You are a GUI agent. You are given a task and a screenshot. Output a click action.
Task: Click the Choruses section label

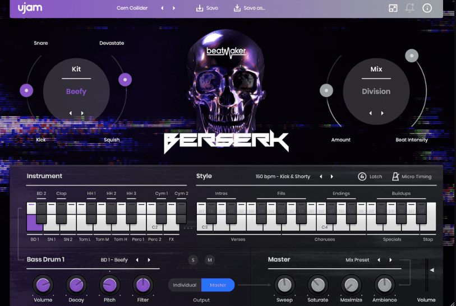click(x=325, y=239)
